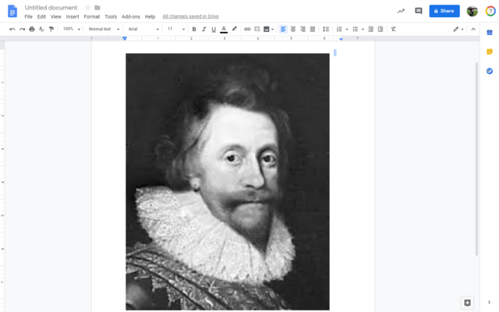Click the Insert link icon
Screen dimensions: 499x312
[x=247, y=29]
